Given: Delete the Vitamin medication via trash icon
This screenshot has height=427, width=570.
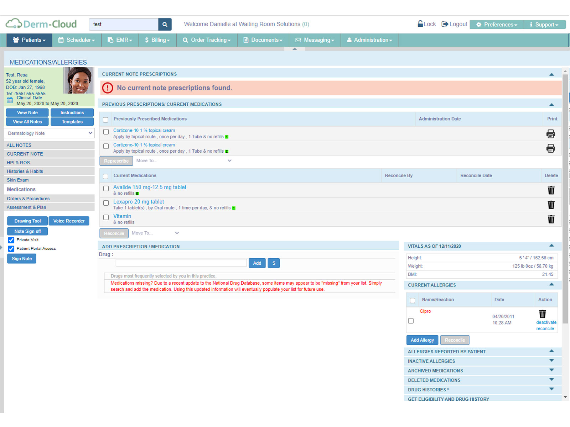Looking at the screenshot, I should click(x=551, y=219).
